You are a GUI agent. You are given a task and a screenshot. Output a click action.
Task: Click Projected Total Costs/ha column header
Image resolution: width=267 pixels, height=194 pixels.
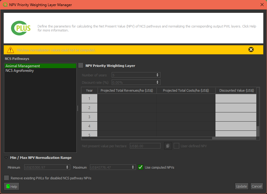click(x=186, y=90)
